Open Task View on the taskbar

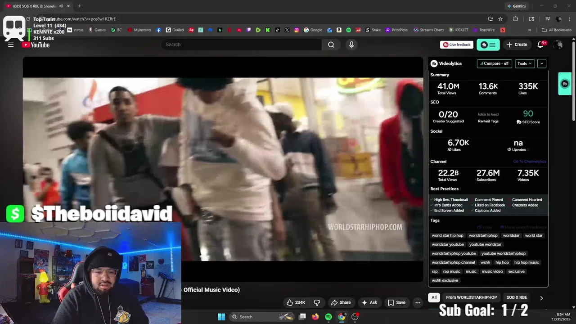coord(302,317)
